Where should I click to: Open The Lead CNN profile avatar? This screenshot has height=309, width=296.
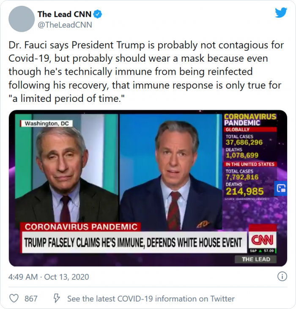pos(22,19)
